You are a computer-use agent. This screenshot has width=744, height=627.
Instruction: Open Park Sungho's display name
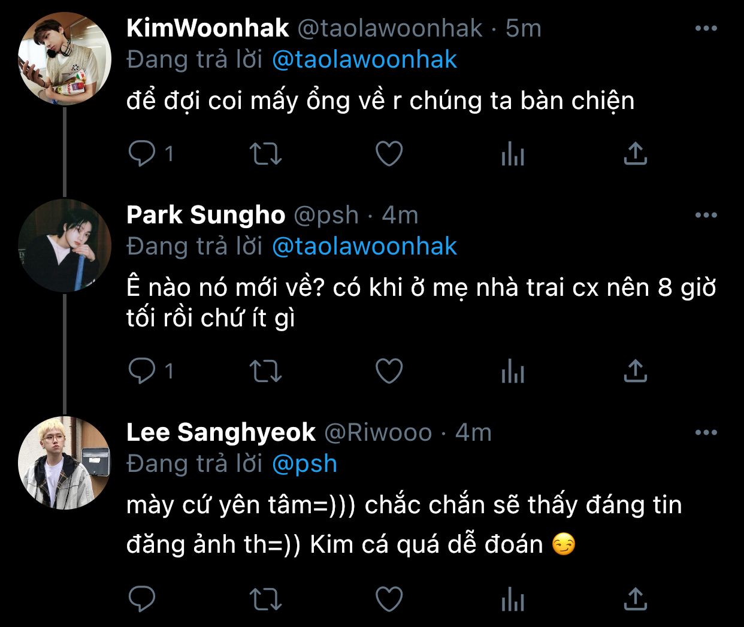(205, 215)
